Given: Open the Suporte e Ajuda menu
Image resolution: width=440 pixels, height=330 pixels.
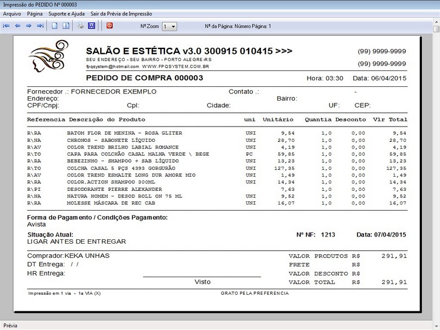Looking at the screenshot, I should 67,13.
